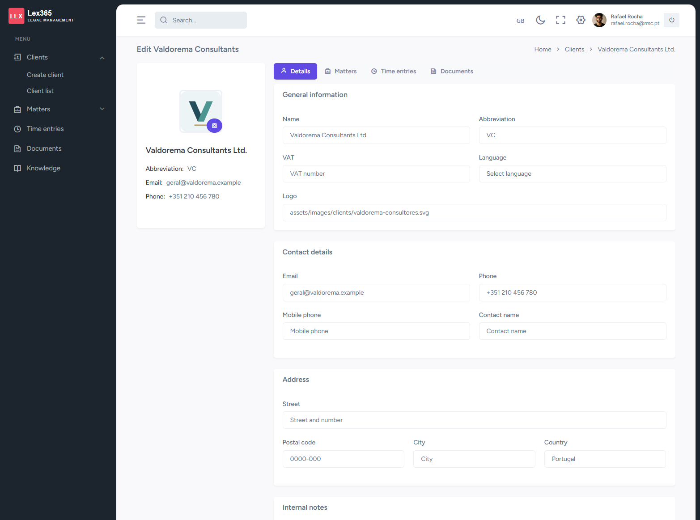Click the LEX logo icon
Viewport: 700px width, 520px height.
[x=17, y=16]
